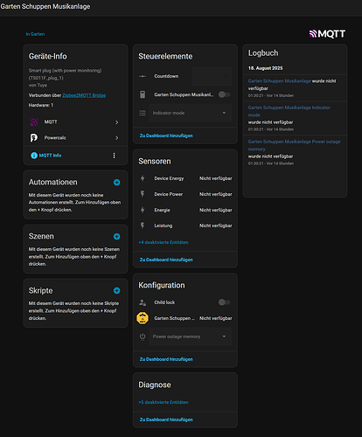
Task: Click Zu Dashboard hinzufügen under Steuerelemente
Action: [166, 135]
